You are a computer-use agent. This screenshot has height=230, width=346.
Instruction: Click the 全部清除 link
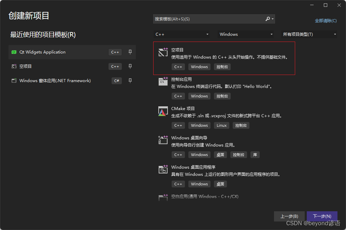coord(326,21)
